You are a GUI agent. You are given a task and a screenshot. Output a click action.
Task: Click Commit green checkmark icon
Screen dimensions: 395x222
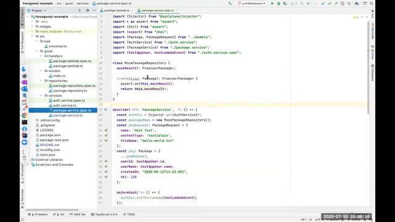pos(330,4)
